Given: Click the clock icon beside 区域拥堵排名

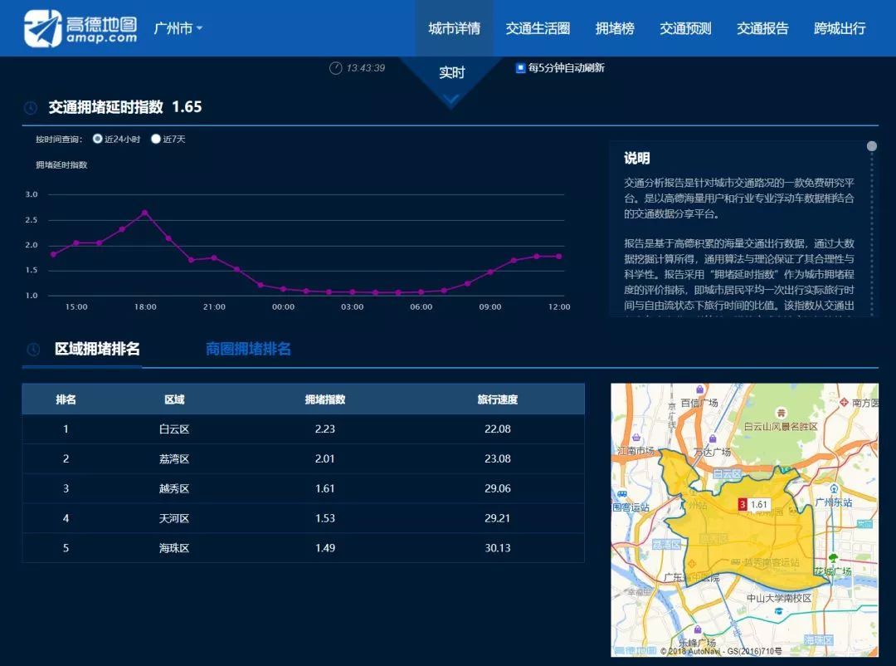Looking at the screenshot, I should click(x=33, y=350).
